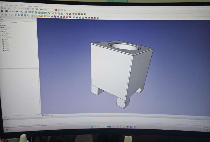This screenshot has width=210, height=142.
Task: Select the datum line tool
Action: tap(12, 15)
